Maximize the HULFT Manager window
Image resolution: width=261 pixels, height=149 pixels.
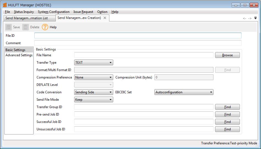click(x=245, y=5)
